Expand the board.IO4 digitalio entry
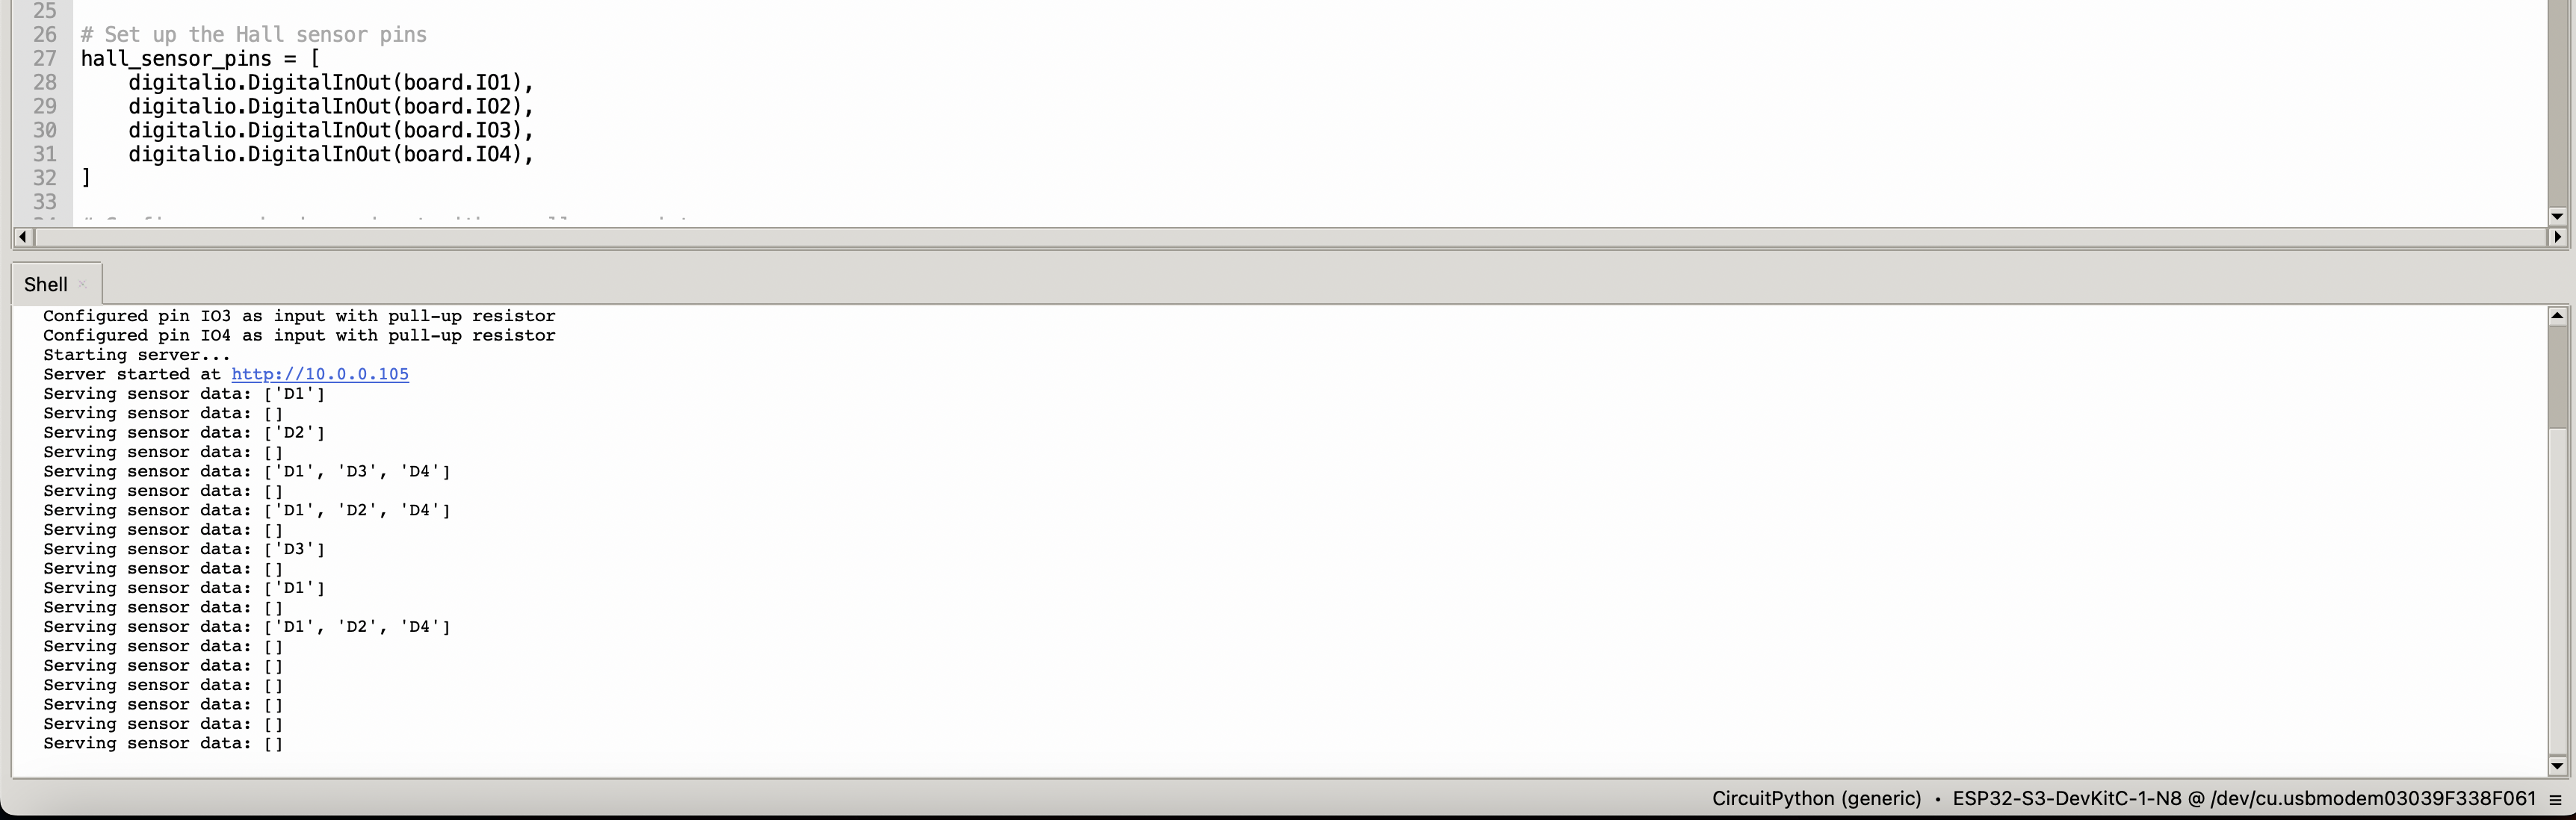The width and height of the screenshot is (2576, 820). [x=330, y=153]
